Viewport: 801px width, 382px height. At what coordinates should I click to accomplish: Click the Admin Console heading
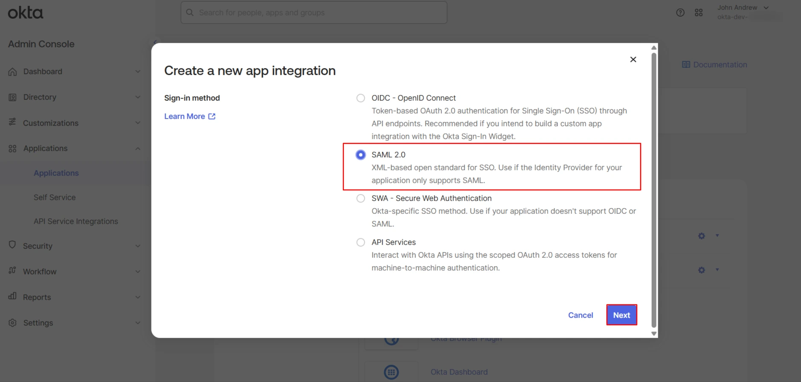(41, 44)
